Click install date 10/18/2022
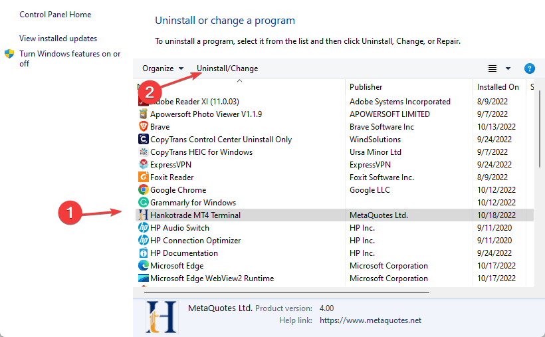The image size is (545, 337). pos(496,215)
